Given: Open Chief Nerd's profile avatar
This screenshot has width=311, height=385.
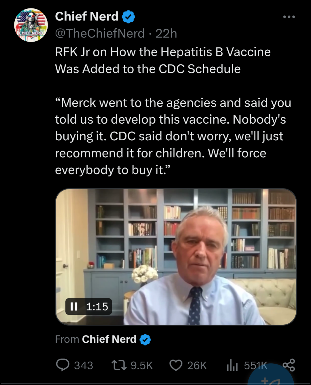Looking at the screenshot, I should click(x=31, y=25).
